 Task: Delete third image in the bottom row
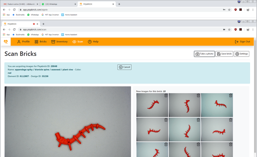tap(231, 144)
